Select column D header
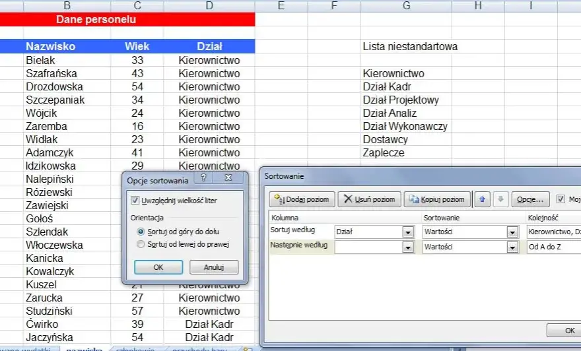This screenshot has height=351, width=581. click(209, 5)
